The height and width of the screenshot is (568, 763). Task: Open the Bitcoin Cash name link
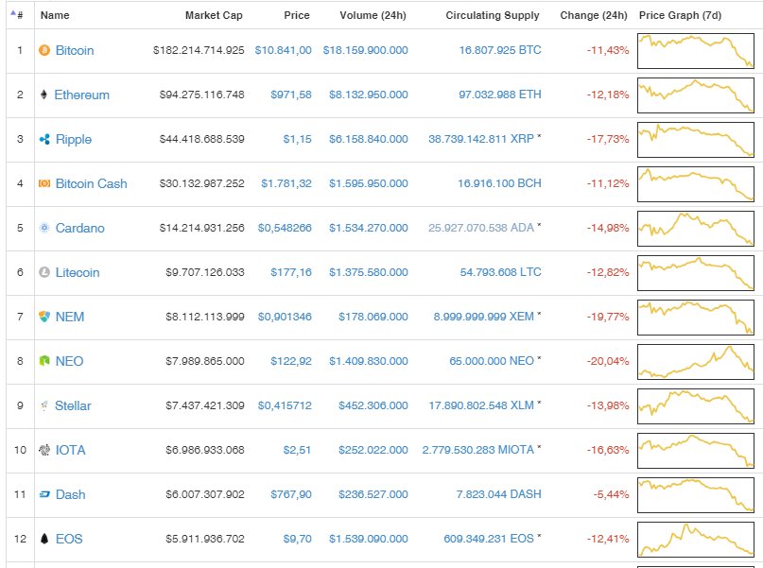(x=91, y=183)
